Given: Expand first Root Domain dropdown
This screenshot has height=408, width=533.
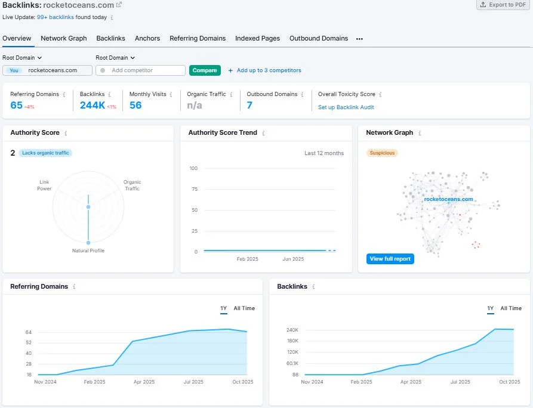Looking at the screenshot, I should click(22, 58).
